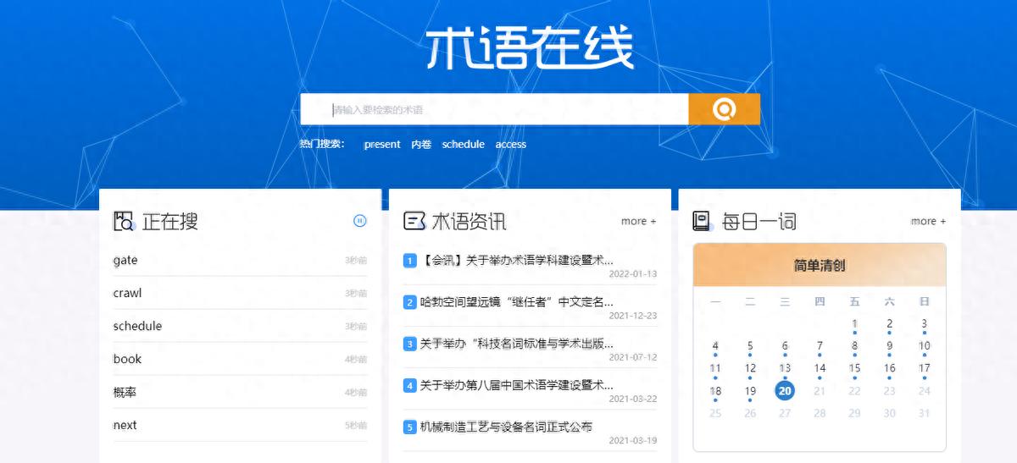Screen dimensions: 1017x463
Task: Click the number 5 badge in news list
Action: [x=409, y=427]
